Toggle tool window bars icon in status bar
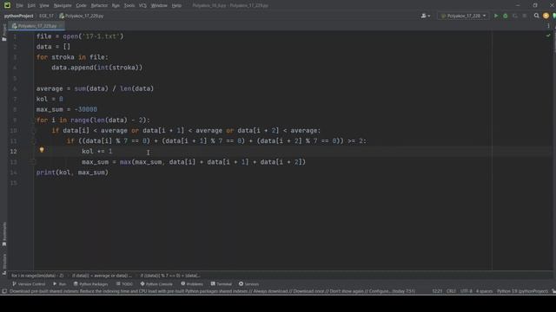Screen dimensions: 556x312 pos(4,291)
